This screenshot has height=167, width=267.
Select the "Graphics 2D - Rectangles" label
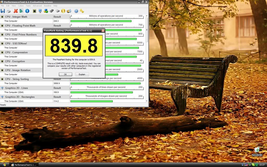coord(20,97)
